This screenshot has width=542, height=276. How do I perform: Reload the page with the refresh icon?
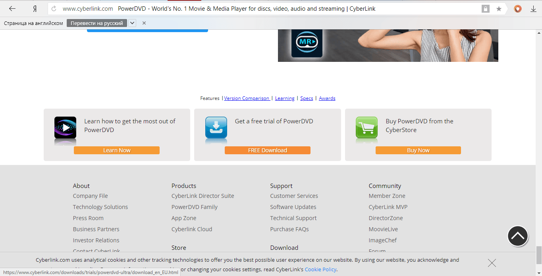click(x=54, y=9)
